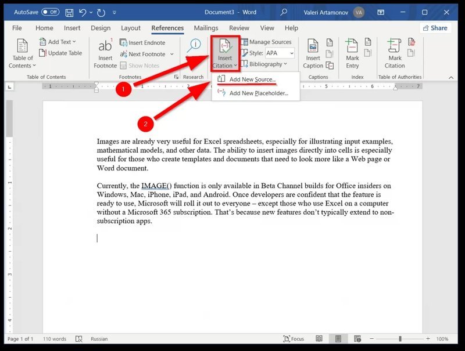Image resolution: width=465 pixels, height=351 pixels.
Task: Click Insert Table of Authorities icon
Action: pyautogui.click(x=411, y=42)
